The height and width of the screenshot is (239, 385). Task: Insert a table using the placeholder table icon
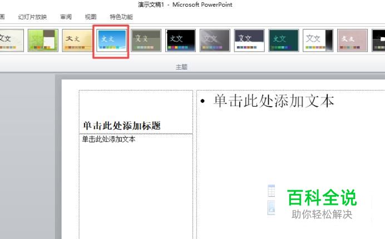[x=271, y=191]
